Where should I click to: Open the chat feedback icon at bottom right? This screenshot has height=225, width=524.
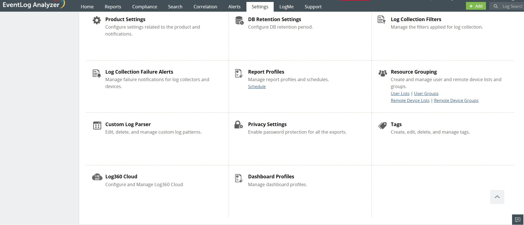[x=518, y=220]
